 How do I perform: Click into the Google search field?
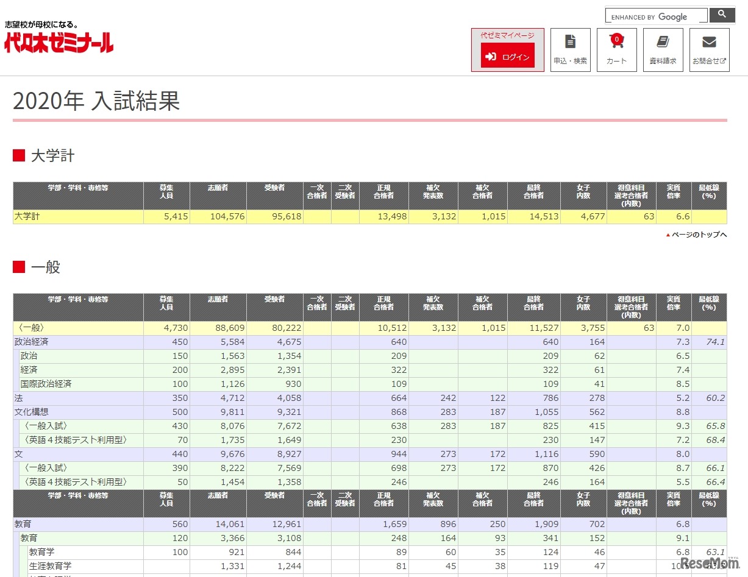click(x=656, y=16)
